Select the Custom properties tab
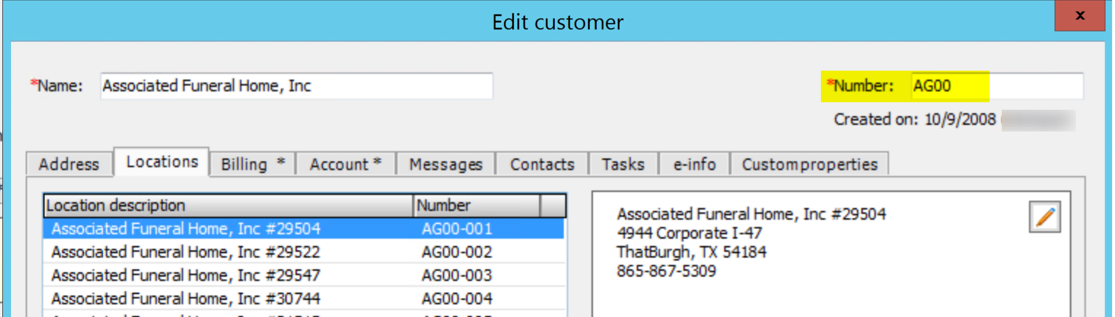The image size is (1115, 317). (x=809, y=164)
